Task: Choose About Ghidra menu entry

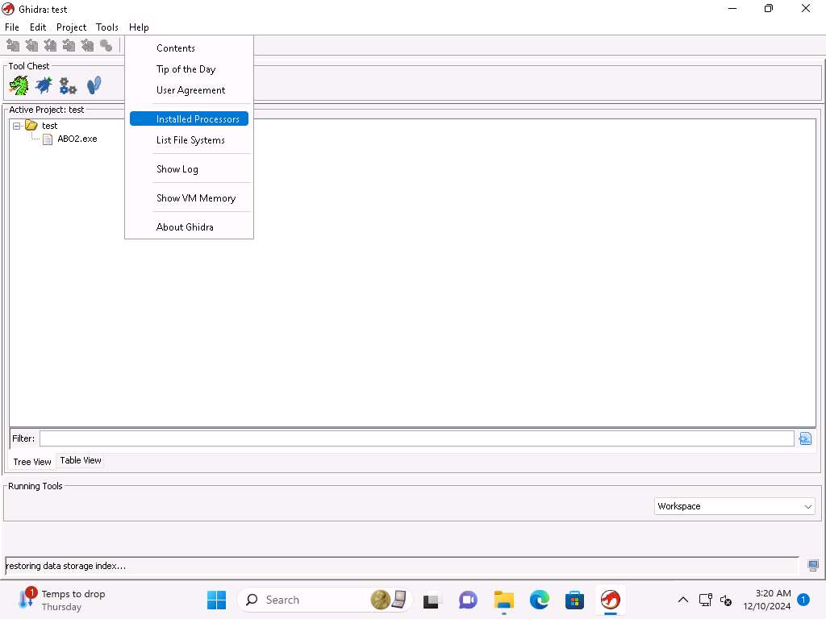Action: pyautogui.click(x=185, y=227)
